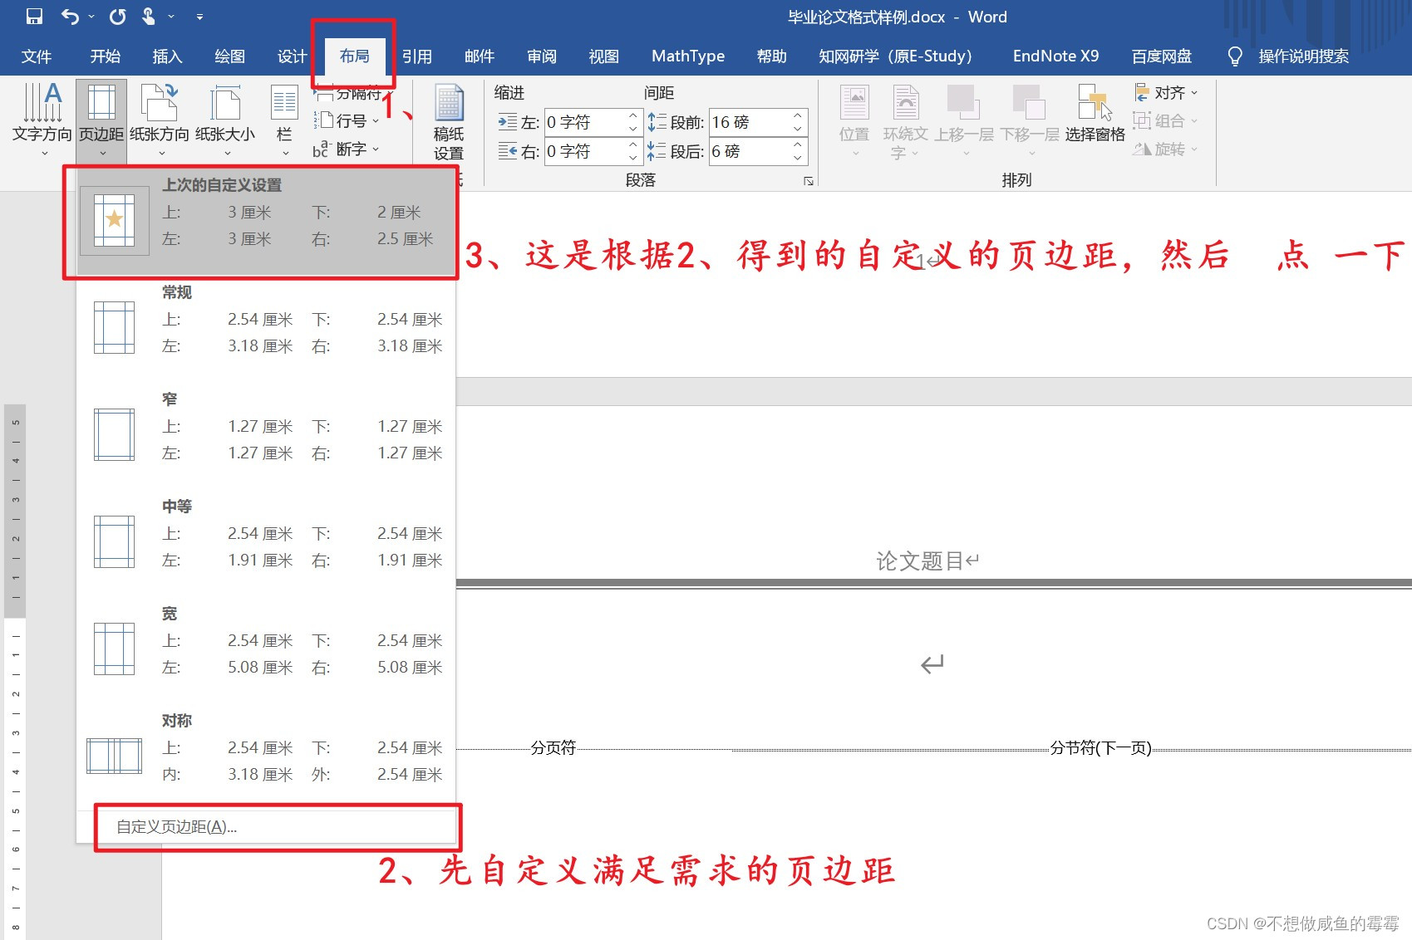This screenshot has height=940, width=1412.
Task: Switch to the 设计 tab
Action: [x=292, y=56]
